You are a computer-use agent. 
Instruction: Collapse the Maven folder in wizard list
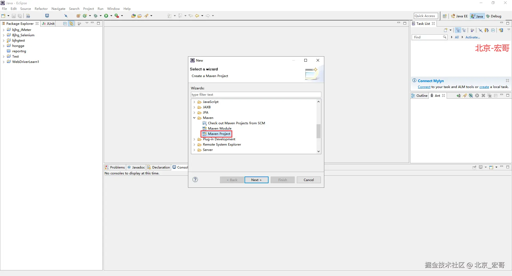pos(194,118)
